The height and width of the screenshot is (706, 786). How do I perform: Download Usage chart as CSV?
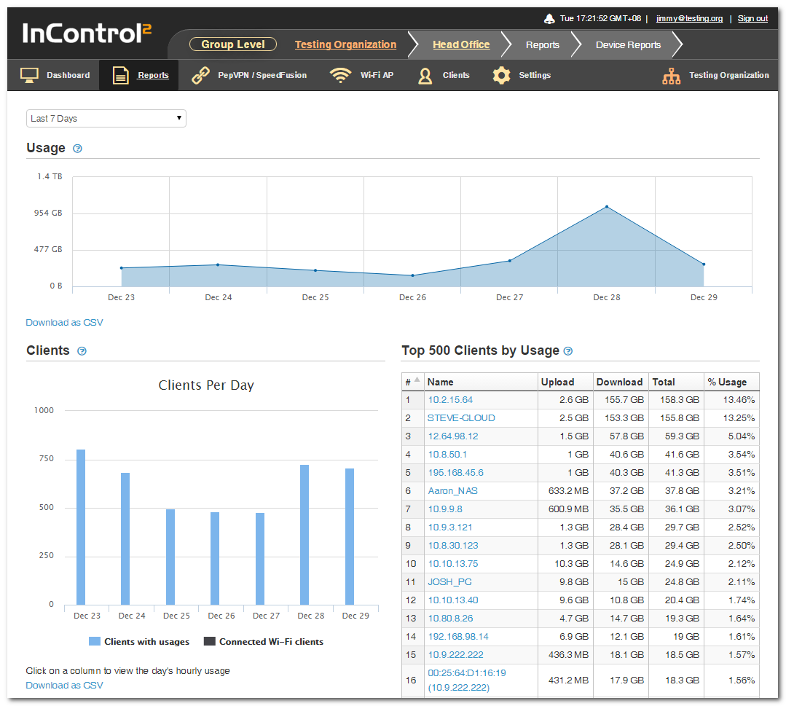pyautogui.click(x=64, y=323)
